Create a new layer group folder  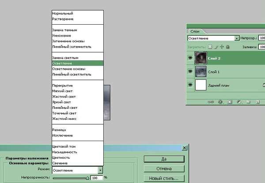248,102
